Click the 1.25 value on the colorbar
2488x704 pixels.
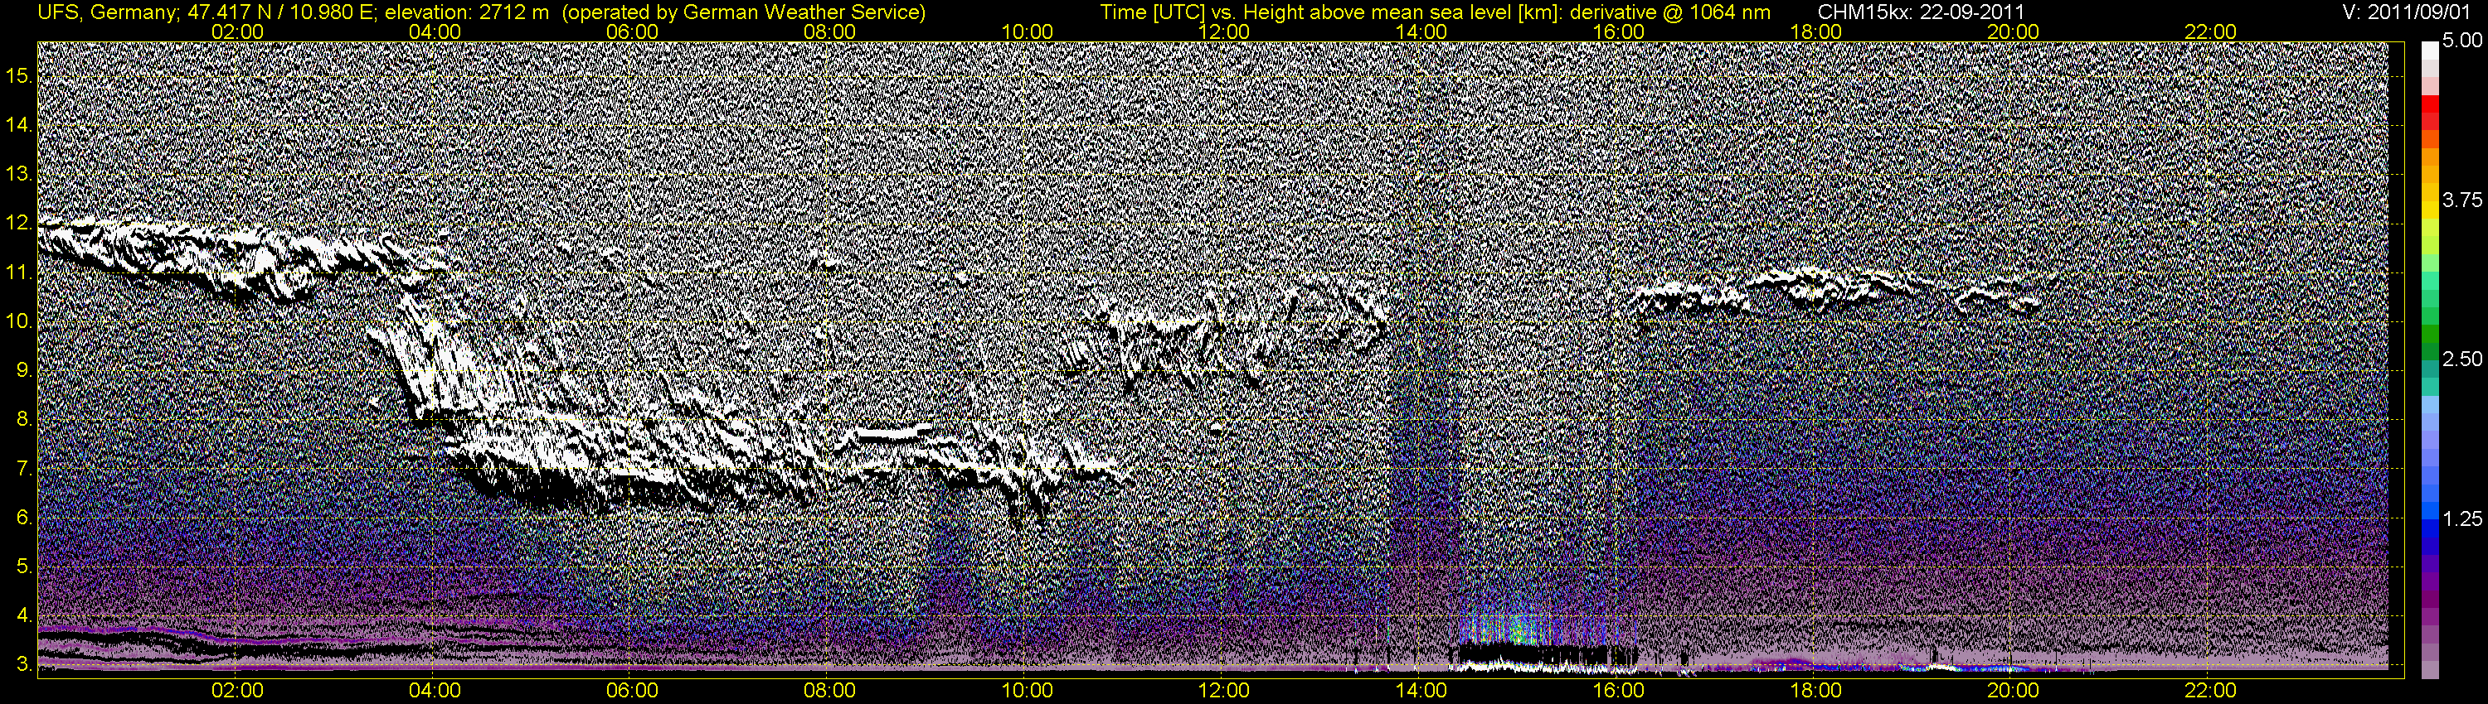click(x=2463, y=518)
